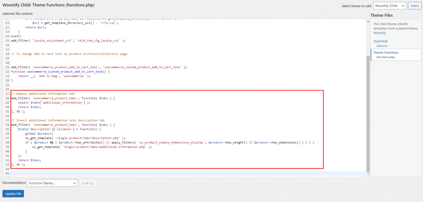Image resolution: width=423 pixels, height=202 pixels.
Task: Click the 'Remove additional information tab' comment line
Action: tap(43, 94)
